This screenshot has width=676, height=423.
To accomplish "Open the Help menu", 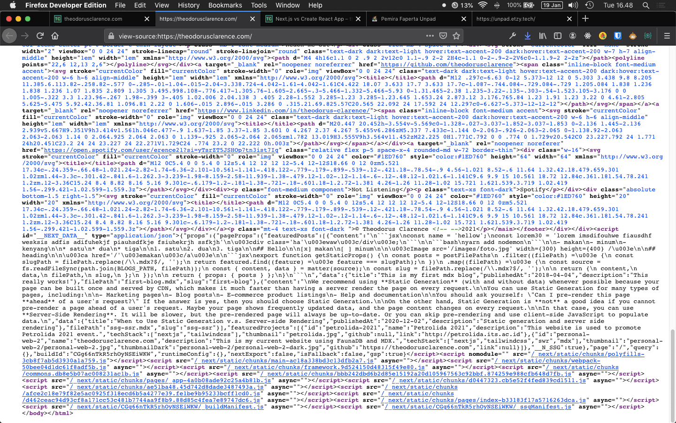I will (315, 5).
